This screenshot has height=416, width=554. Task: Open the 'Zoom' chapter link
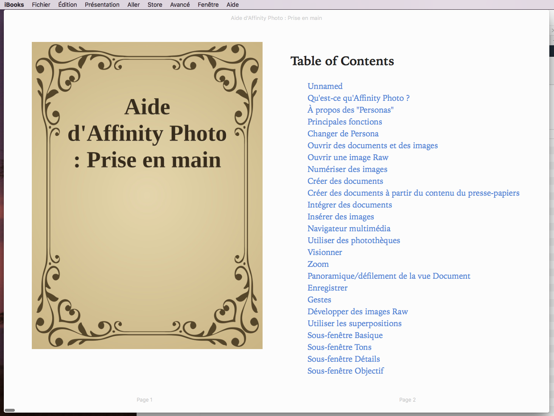tap(318, 264)
